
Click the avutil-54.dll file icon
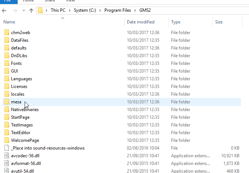coord(7,171)
